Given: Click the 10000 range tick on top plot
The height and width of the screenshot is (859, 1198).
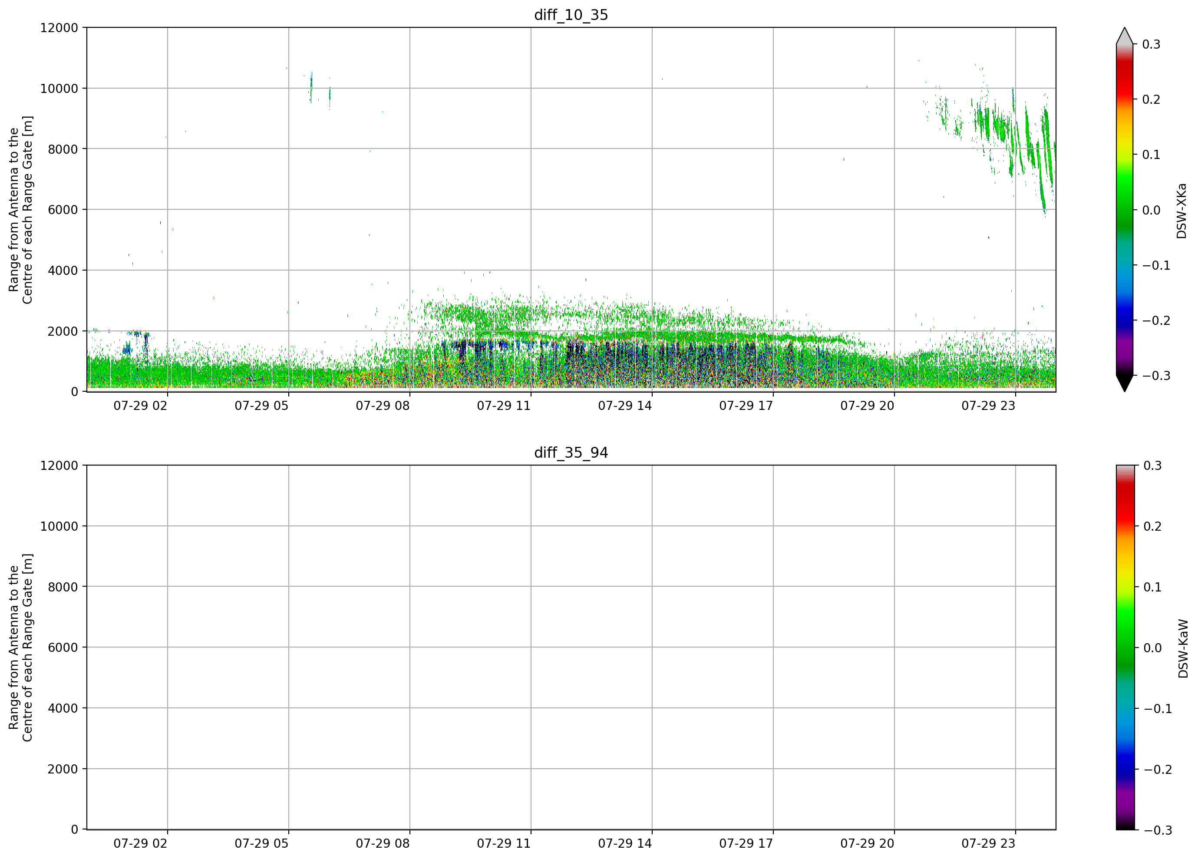Looking at the screenshot, I should tap(59, 88).
